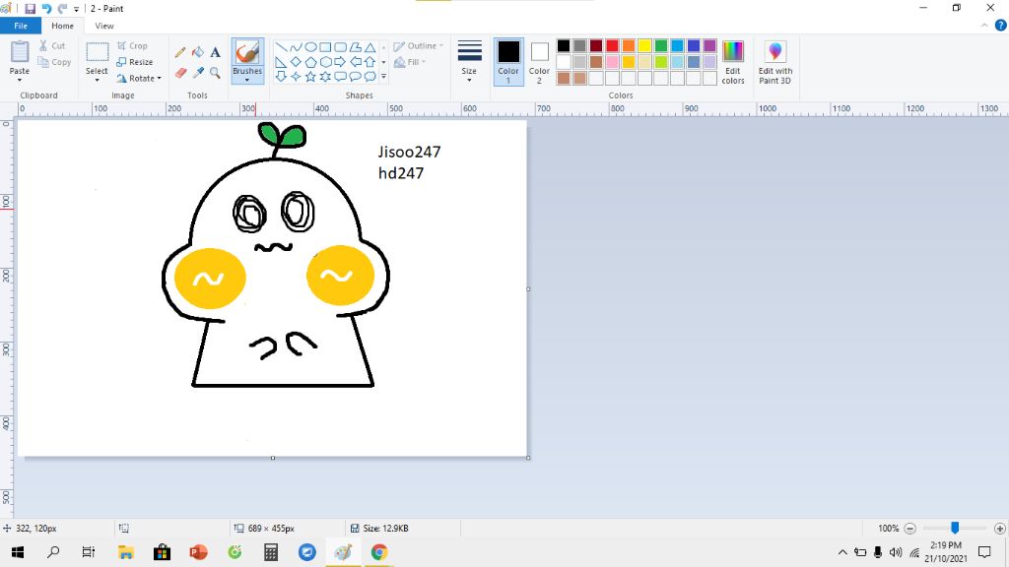The height and width of the screenshot is (567, 1009).
Task: Select the Color picker eyedropper
Action: tap(197, 73)
